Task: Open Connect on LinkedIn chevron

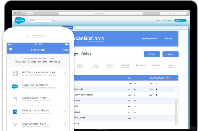Action: pos(65,112)
